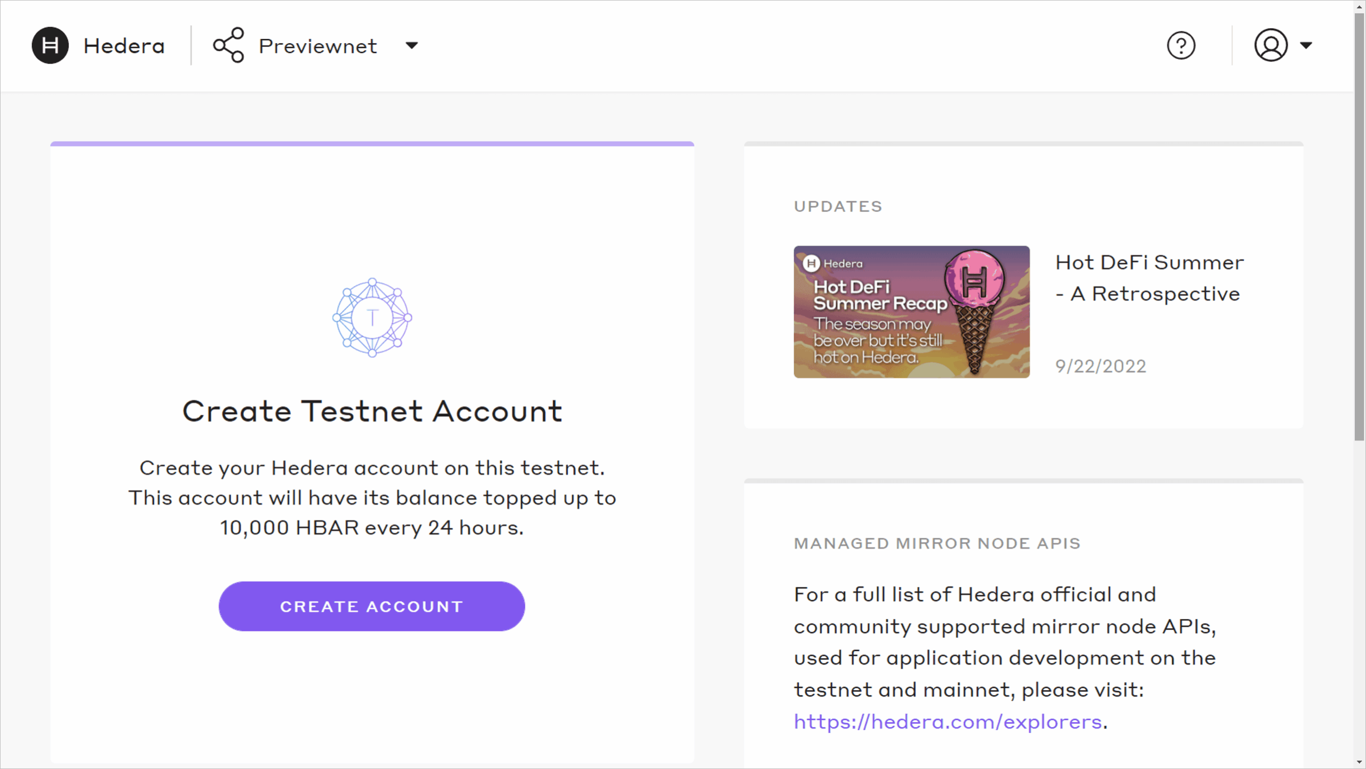Expand the Previewnet dropdown arrow

coord(411,45)
